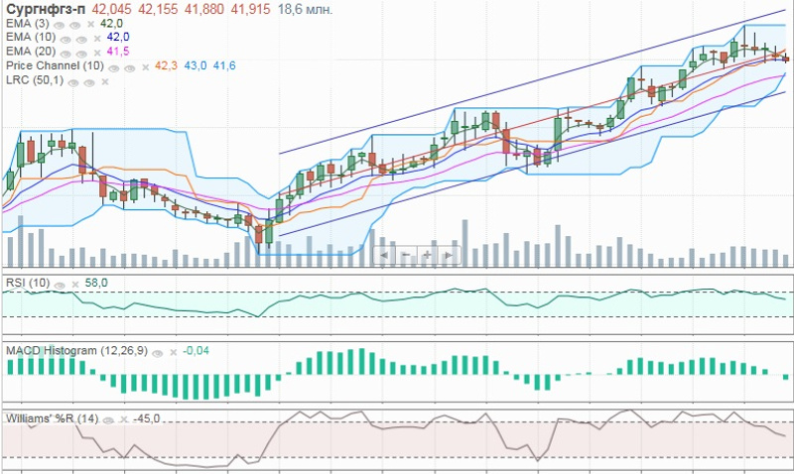Viewport: 794px width, 474px height.
Task: Click the close price value 41,915
Action: pyautogui.click(x=251, y=9)
